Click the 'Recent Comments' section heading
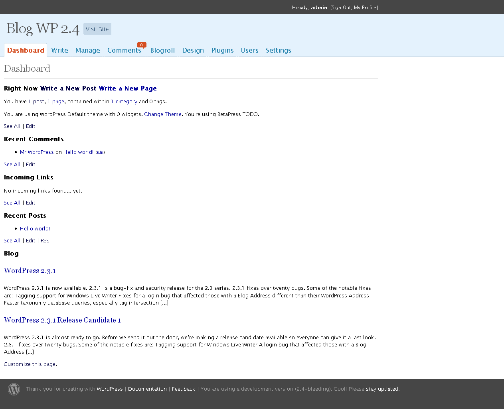The image size is (504, 409). (34, 139)
